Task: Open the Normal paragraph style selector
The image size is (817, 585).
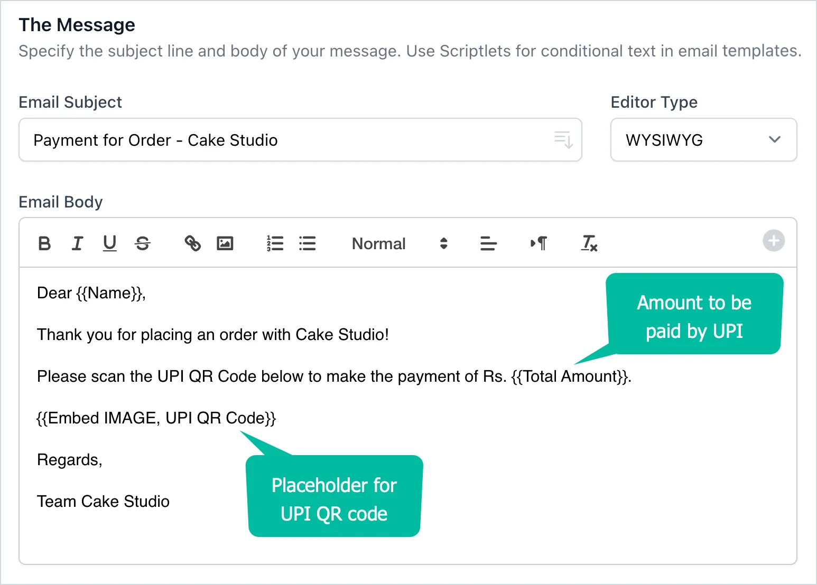Action: pos(378,243)
